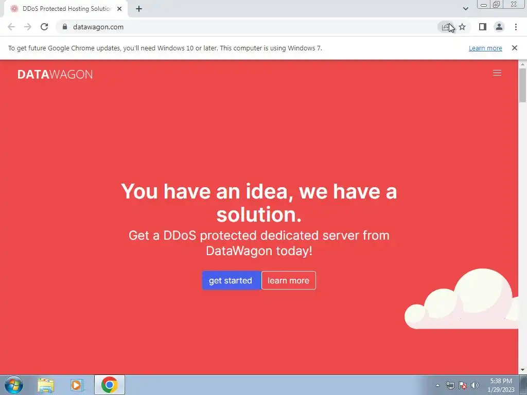The image size is (527, 395).
Task: Open the Windows Start menu
Action: point(14,385)
